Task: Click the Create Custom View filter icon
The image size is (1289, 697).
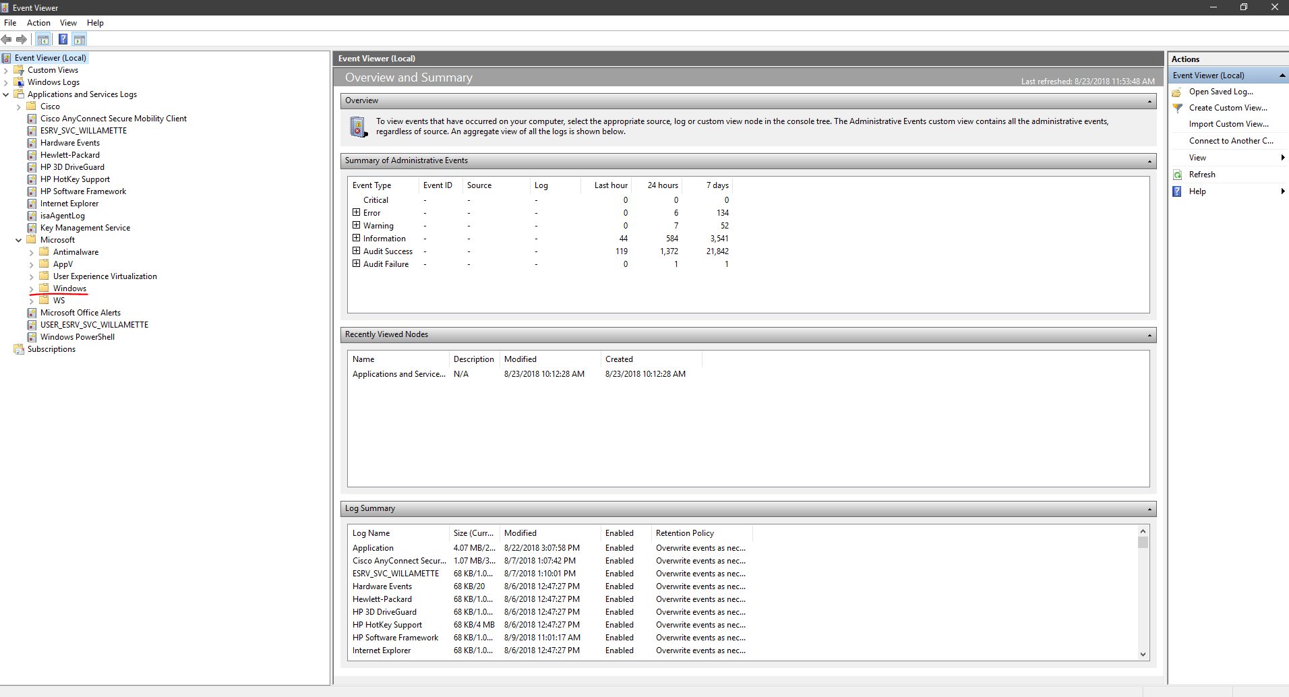Action: [x=1177, y=108]
